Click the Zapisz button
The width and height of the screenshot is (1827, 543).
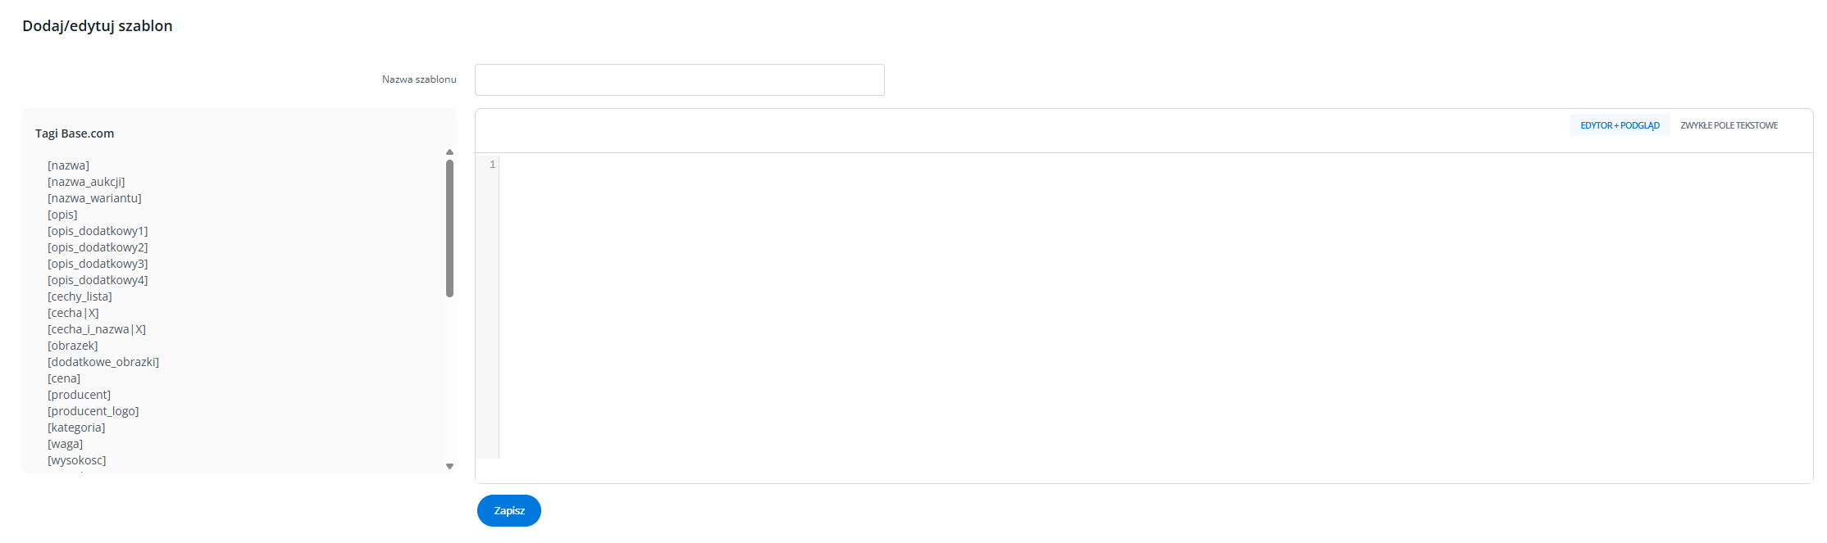click(508, 510)
